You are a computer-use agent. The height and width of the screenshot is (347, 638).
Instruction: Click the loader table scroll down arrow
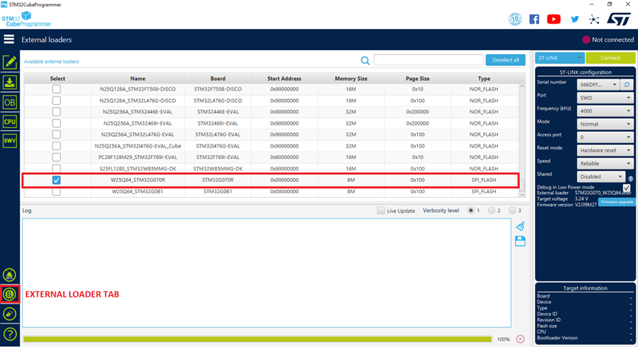(522, 195)
